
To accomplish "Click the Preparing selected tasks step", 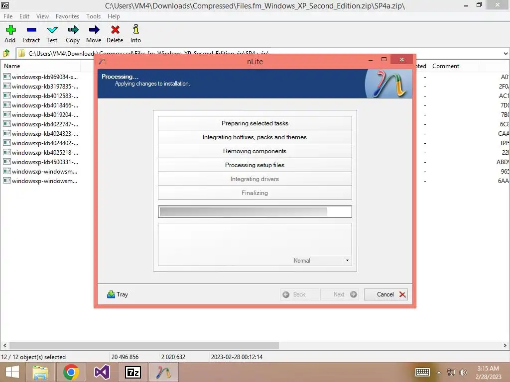I will pos(255,123).
